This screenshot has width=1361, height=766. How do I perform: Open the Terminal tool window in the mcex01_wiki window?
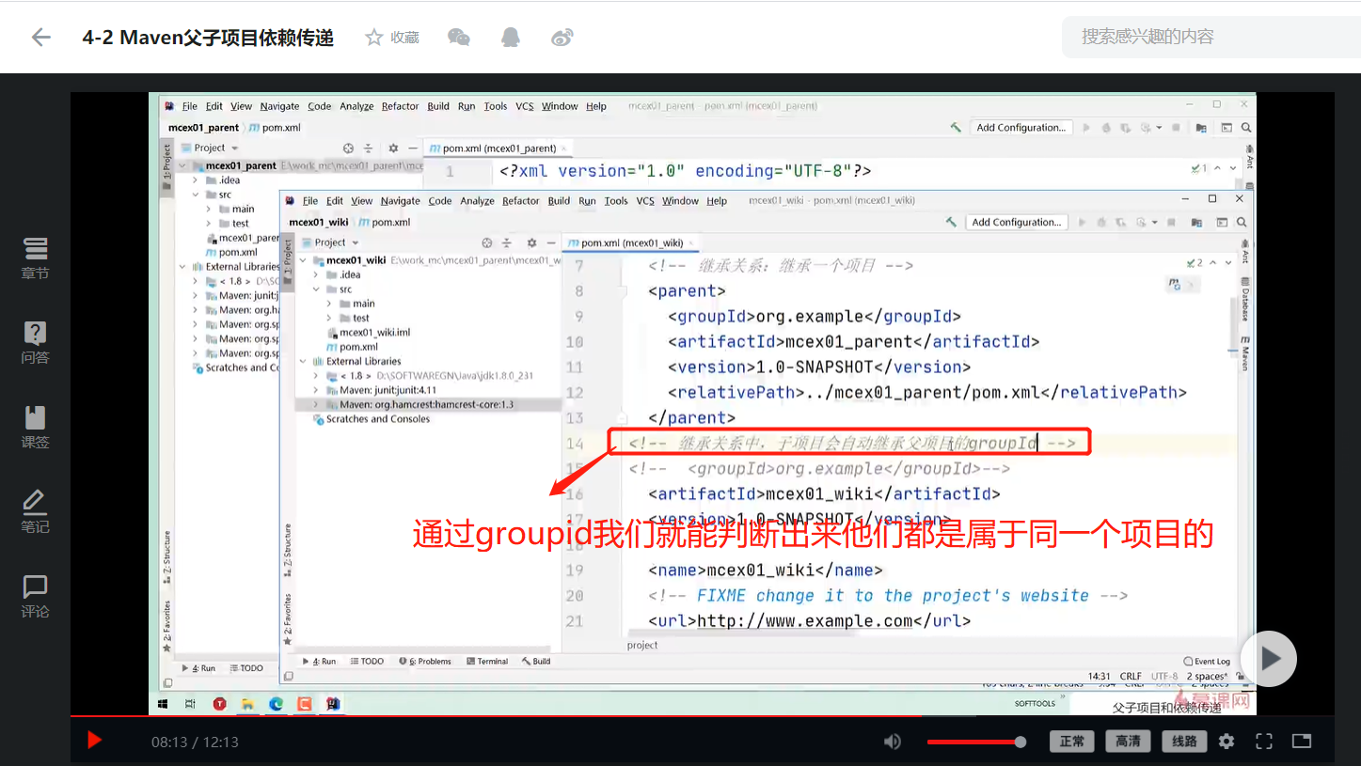coord(487,662)
